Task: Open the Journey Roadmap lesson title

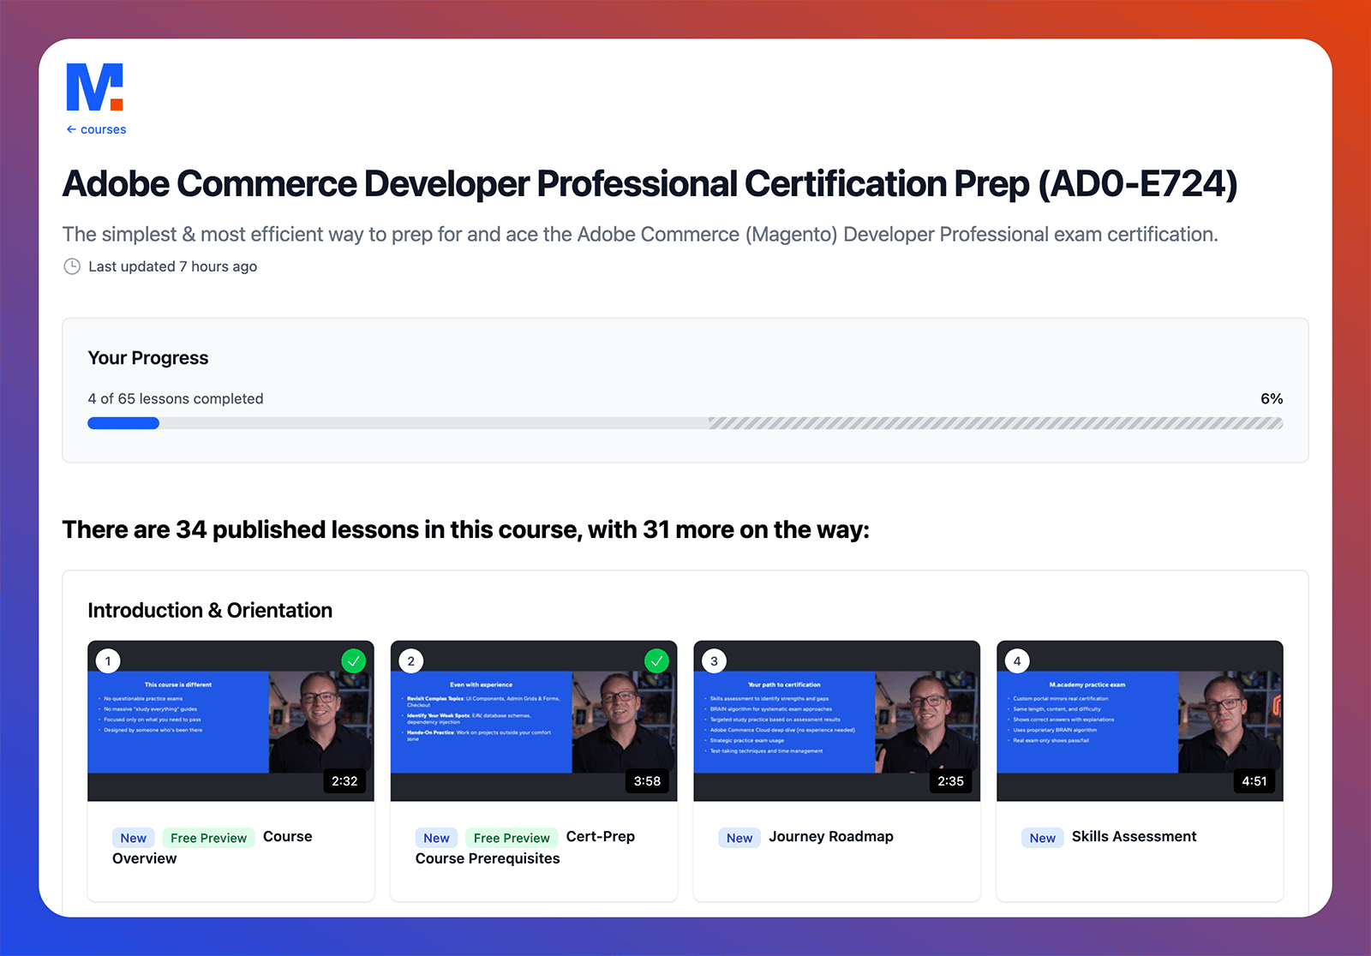Action: [x=831, y=836]
